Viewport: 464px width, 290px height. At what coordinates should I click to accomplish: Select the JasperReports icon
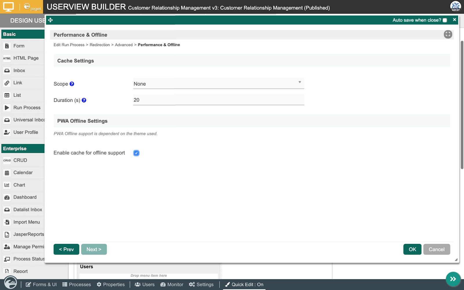(x=7, y=234)
